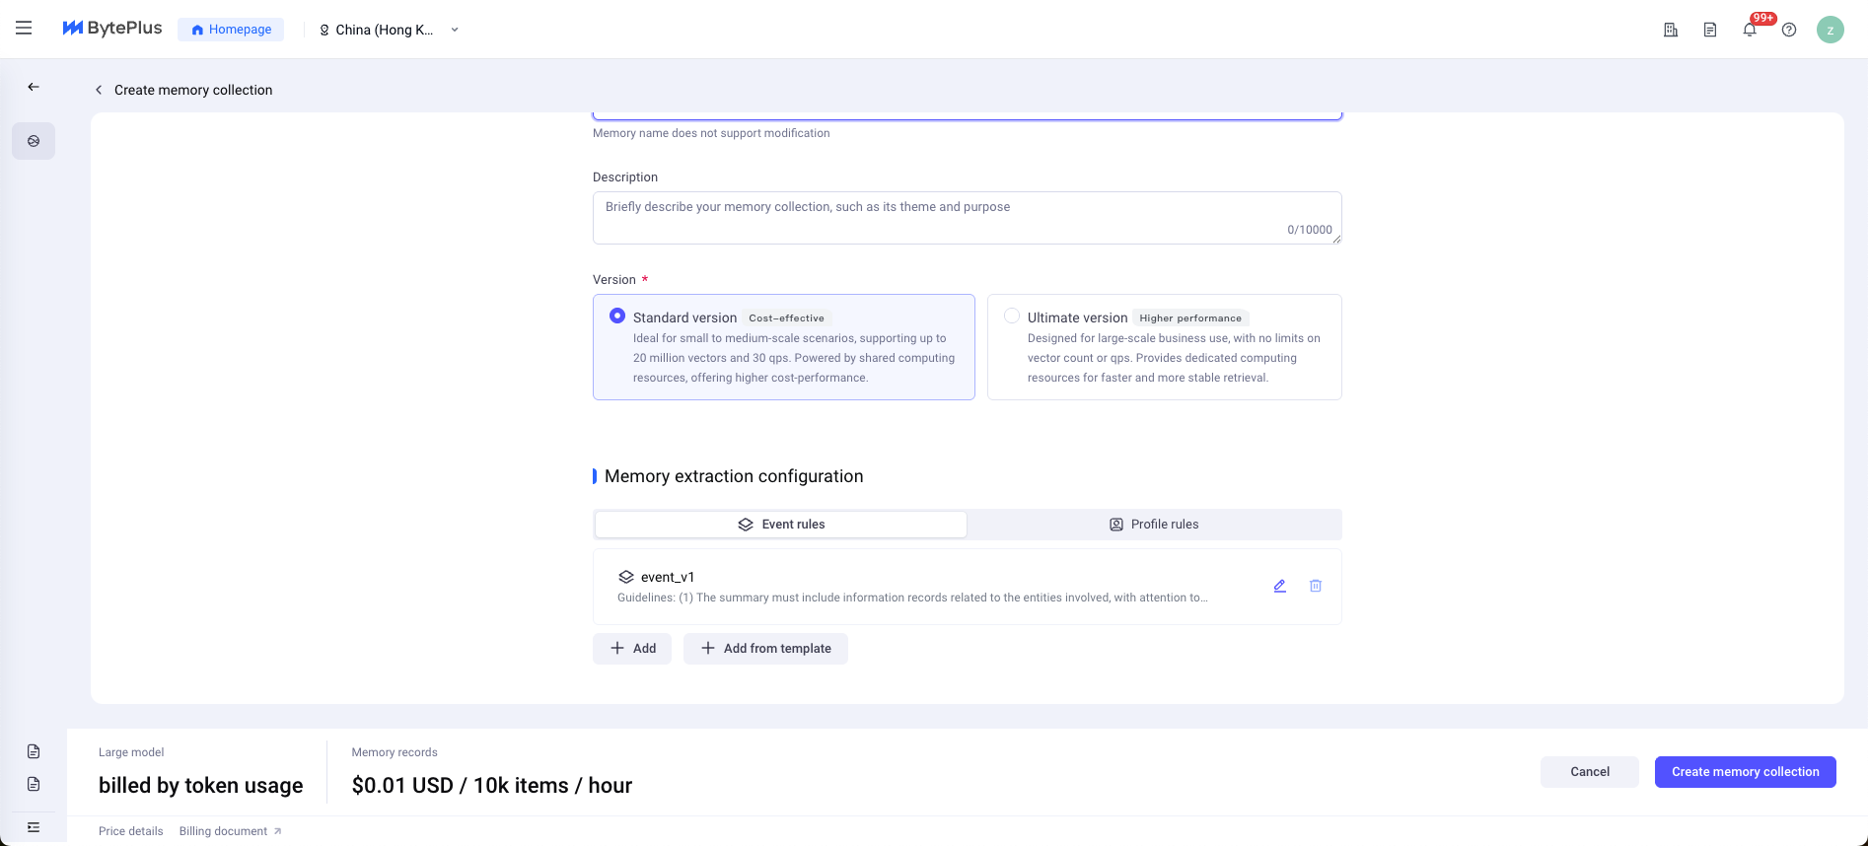Open the hamburger navigation menu
1868x846 pixels.
point(24,29)
